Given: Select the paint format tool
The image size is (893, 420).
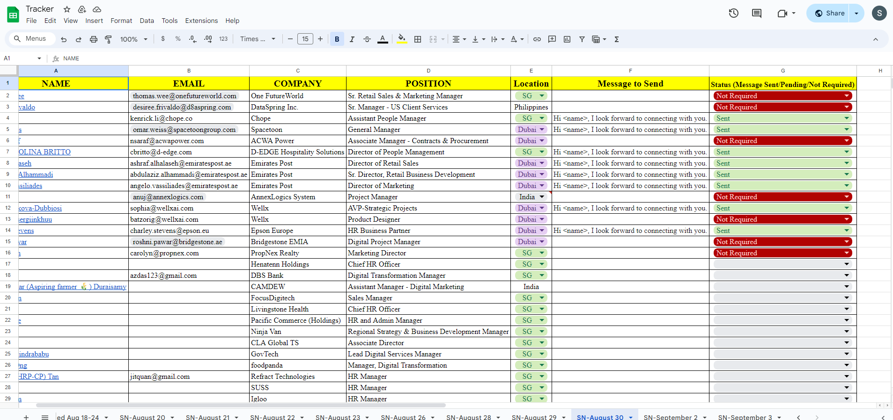Looking at the screenshot, I should (108, 39).
